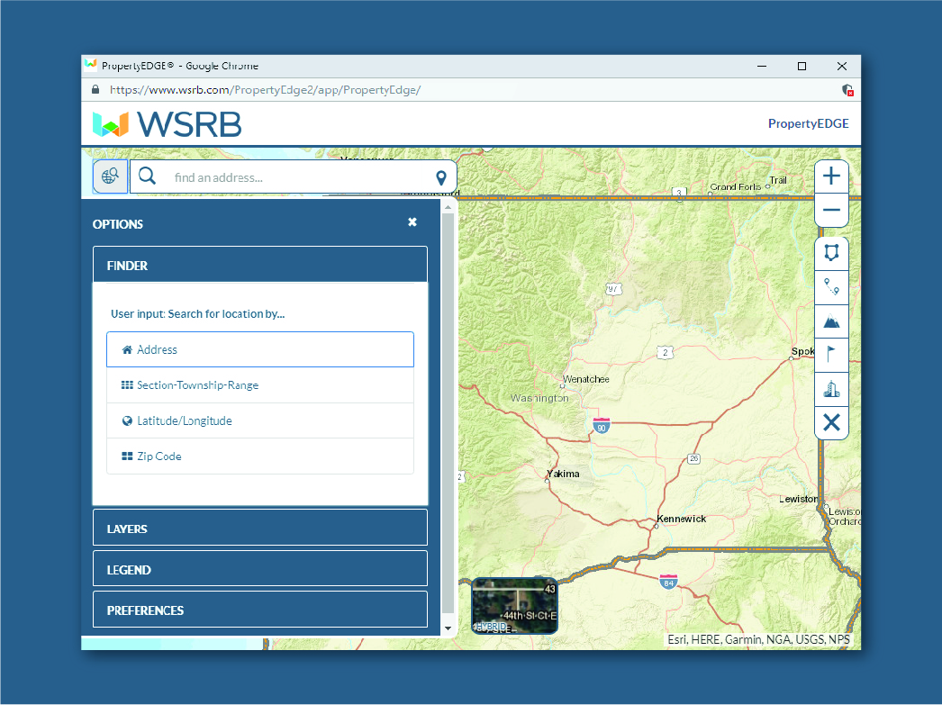Viewport: 942px width, 705px height.
Task: Switch basemap using the Hybrid thumbnail
Action: (x=515, y=606)
